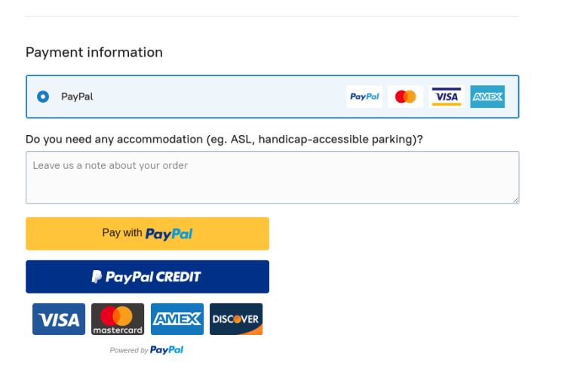The image size is (565, 378).
Task: Click the small AMEX icon in payment row
Action: point(487,97)
